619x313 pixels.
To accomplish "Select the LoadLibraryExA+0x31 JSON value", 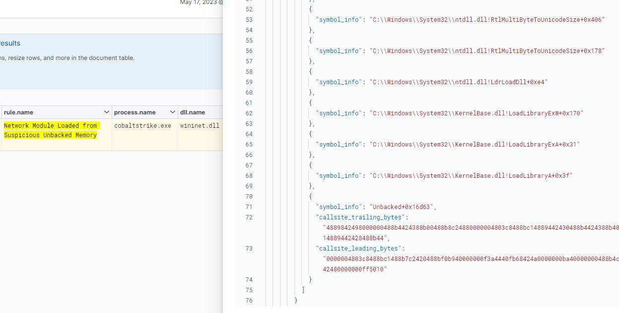I will [x=474, y=145].
